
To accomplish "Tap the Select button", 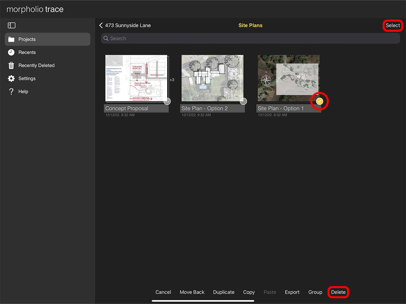I will pyautogui.click(x=393, y=25).
